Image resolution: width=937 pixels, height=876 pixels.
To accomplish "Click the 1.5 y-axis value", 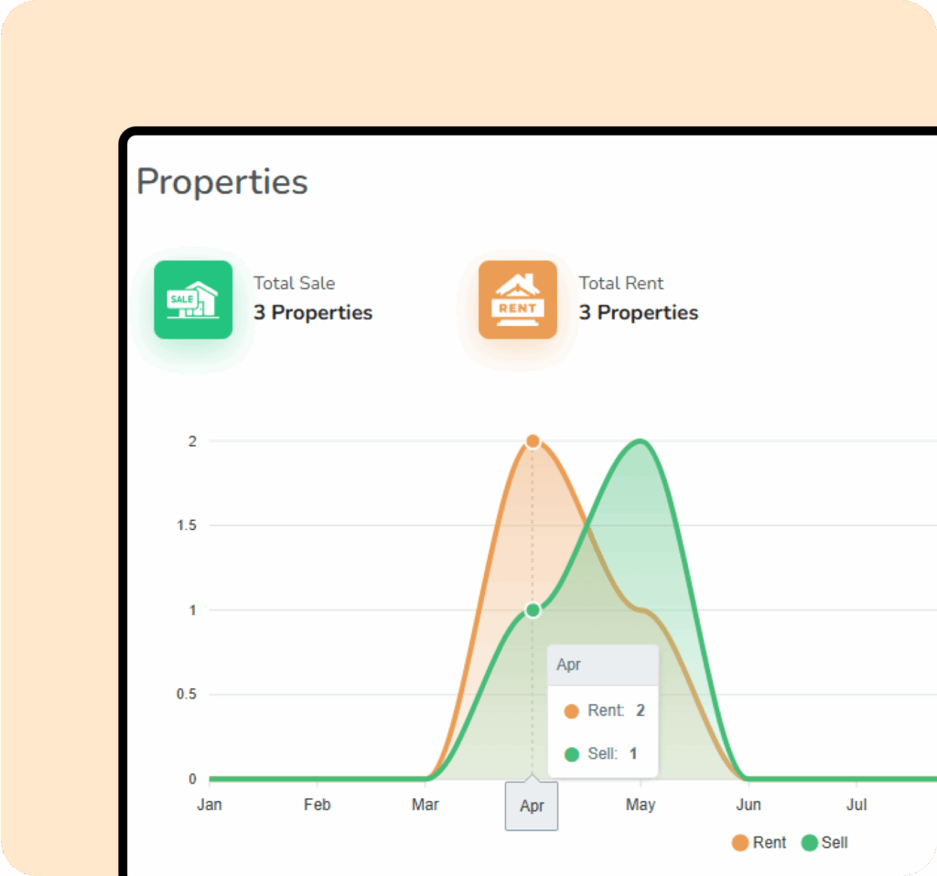I will coord(187,525).
